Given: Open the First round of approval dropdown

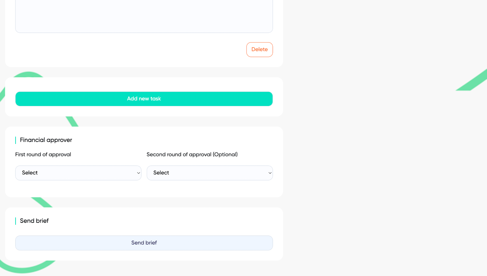Looking at the screenshot, I should [78, 173].
